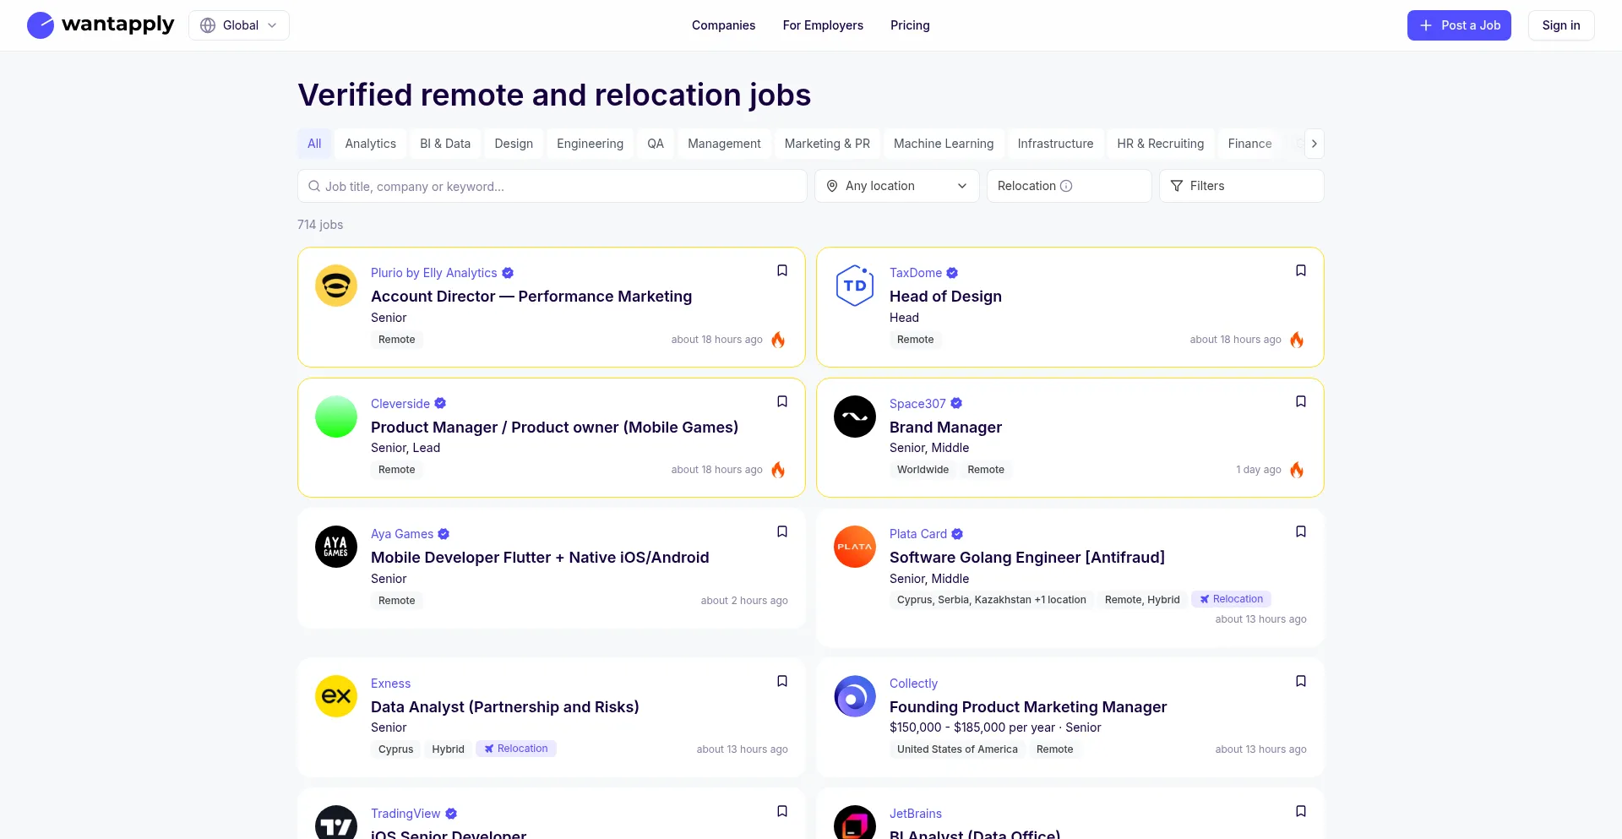Click verified badge next to Plata Card
The height and width of the screenshot is (839, 1622).
pyautogui.click(x=957, y=534)
